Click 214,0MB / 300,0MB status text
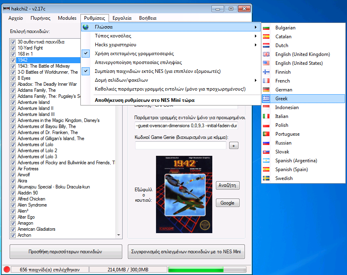The height and width of the screenshot is (275, 347). 128,270
